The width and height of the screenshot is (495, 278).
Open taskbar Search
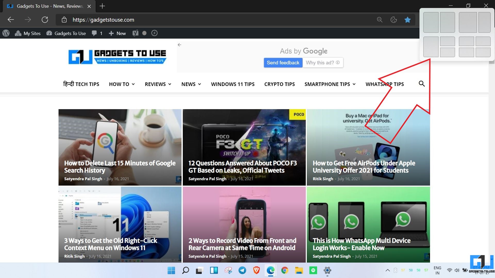coord(185,270)
